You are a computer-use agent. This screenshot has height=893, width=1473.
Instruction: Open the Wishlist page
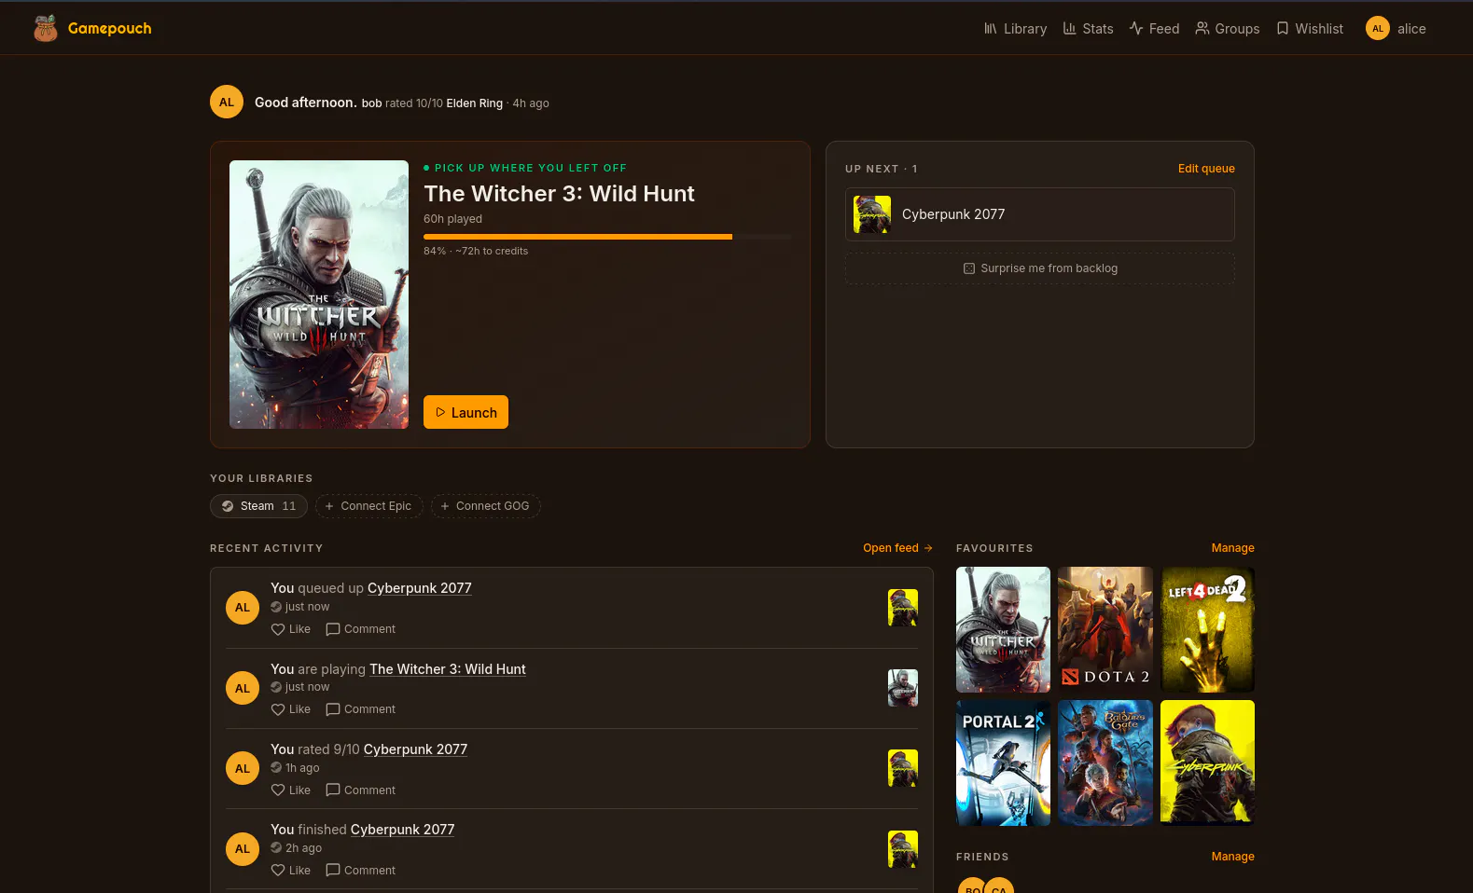pos(1310,29)
